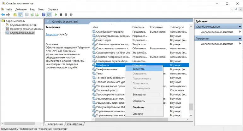Viewport: 243px width, 131px height.
Task: Expand the Службы компонентов tree node
Action: click(3, 25)
